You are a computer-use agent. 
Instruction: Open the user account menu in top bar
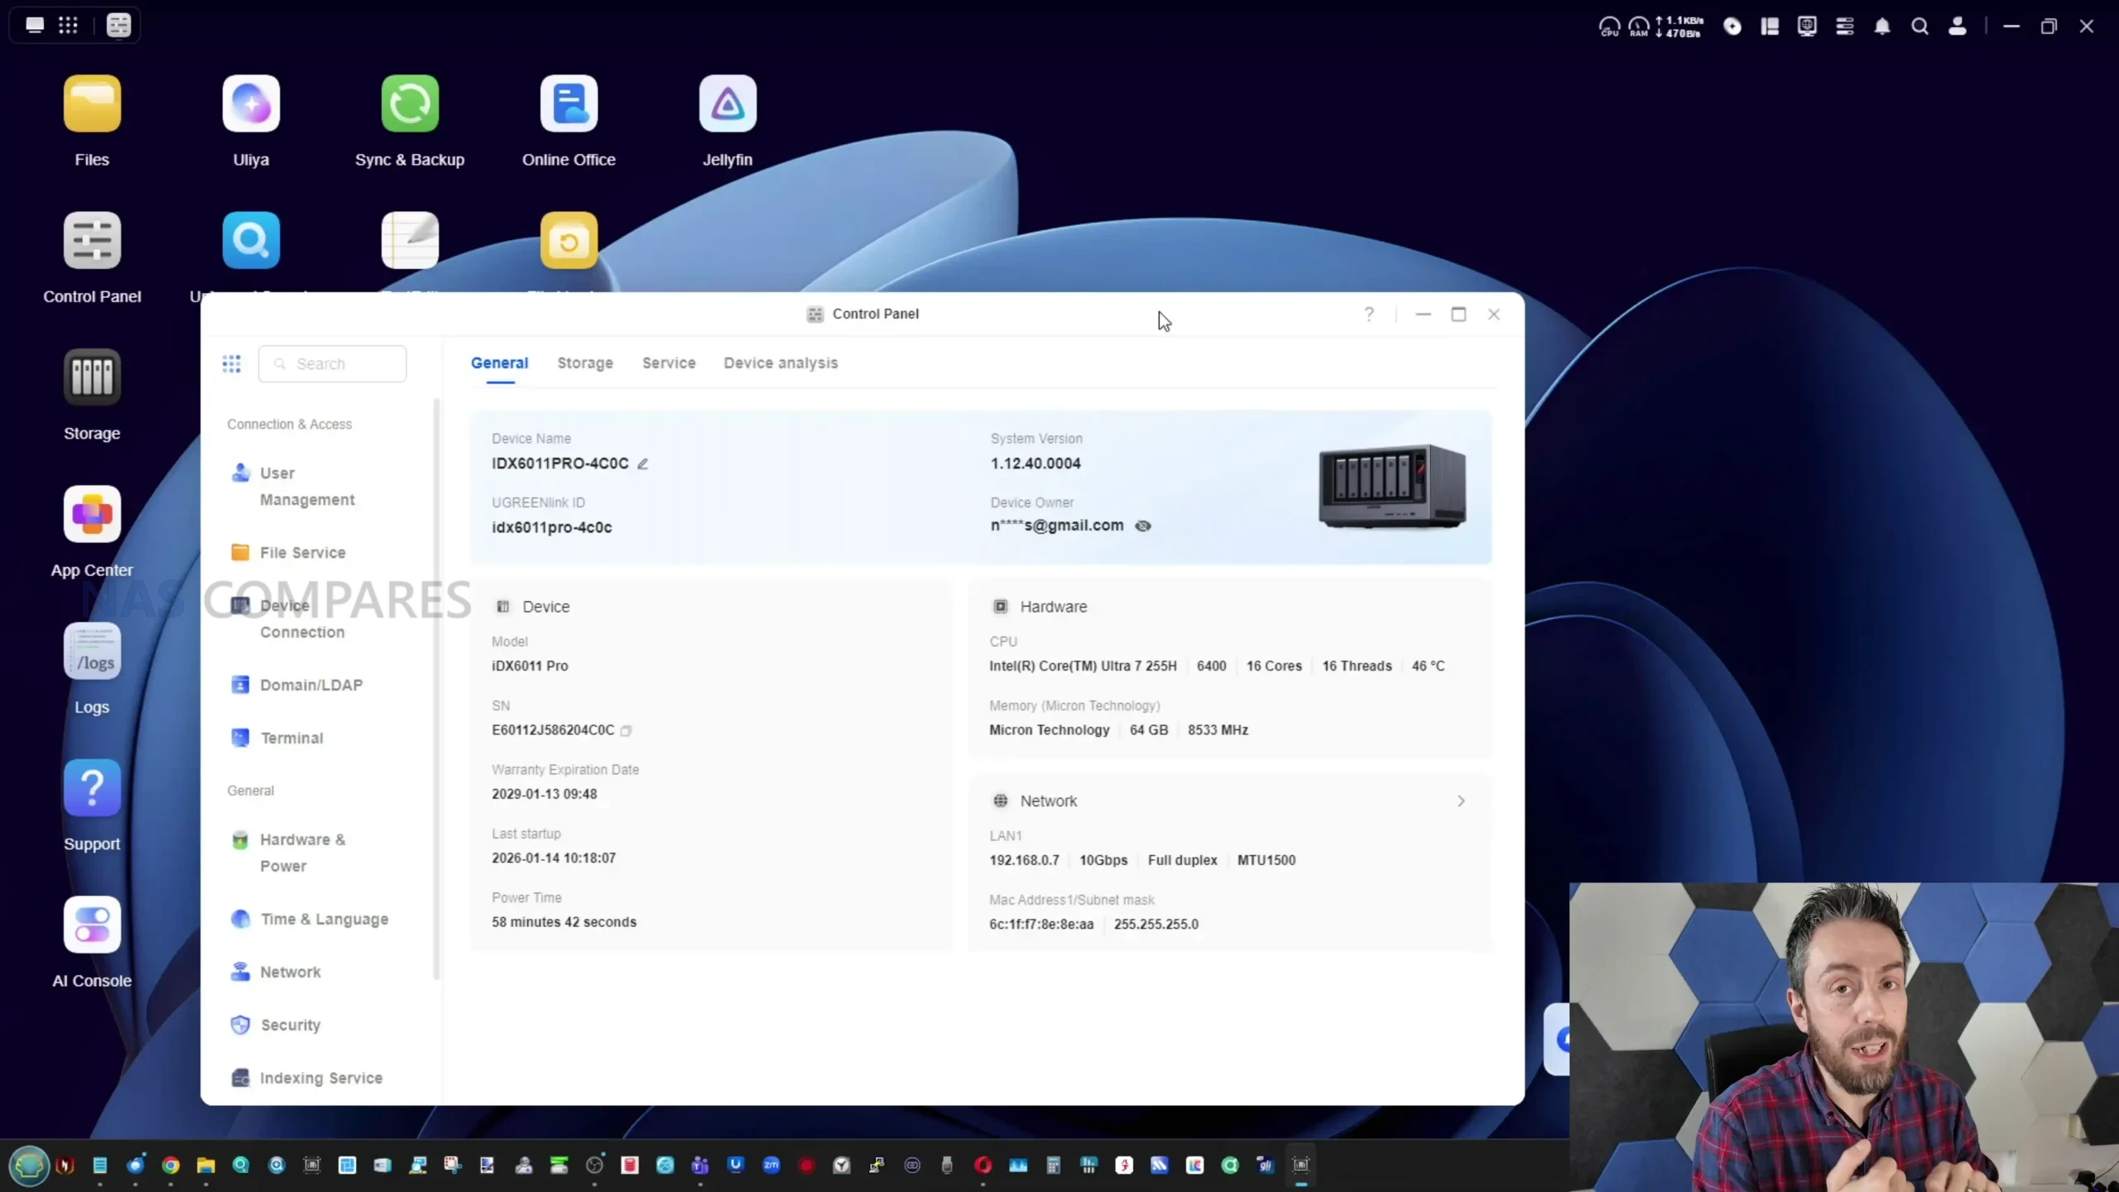tap(1957, 26)
